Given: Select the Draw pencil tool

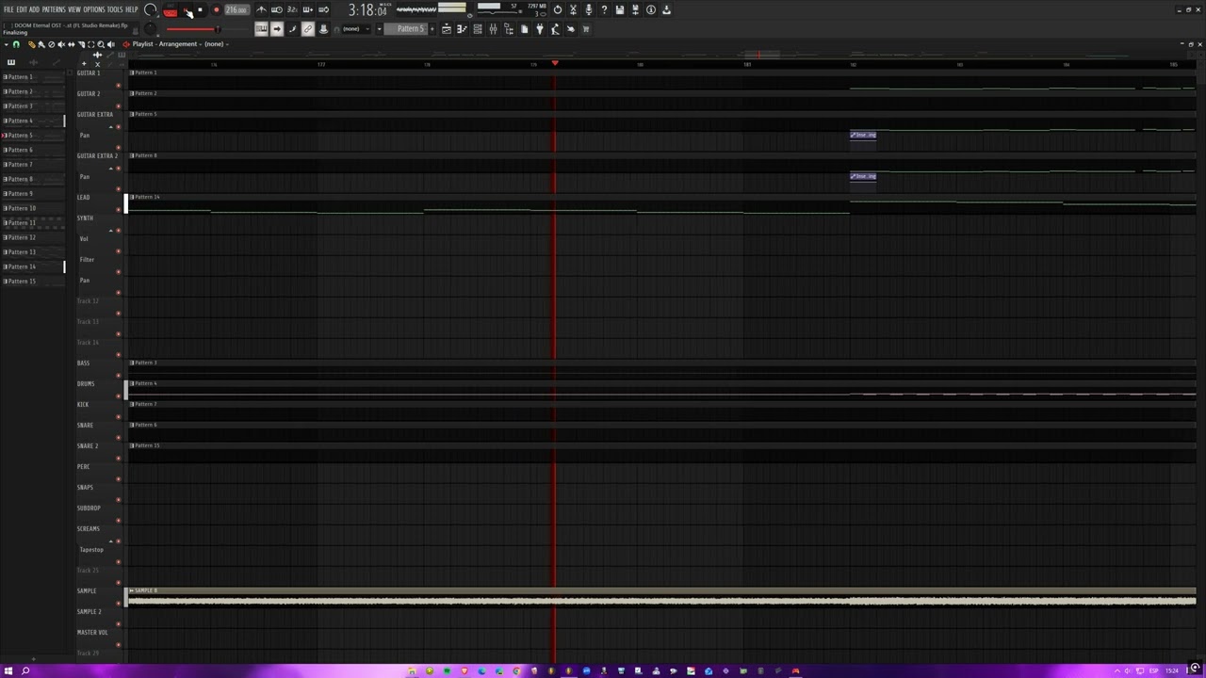Looking at the screenshot, I should [x=31, y=44].
